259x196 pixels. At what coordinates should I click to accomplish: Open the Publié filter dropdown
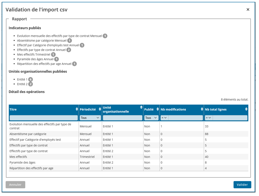pos(151,118)
